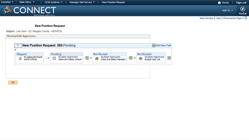This screenshot has height=140, width=249.
Task: Click the Not Routed label above Budget User List
Action: click(x=144, y=54)
